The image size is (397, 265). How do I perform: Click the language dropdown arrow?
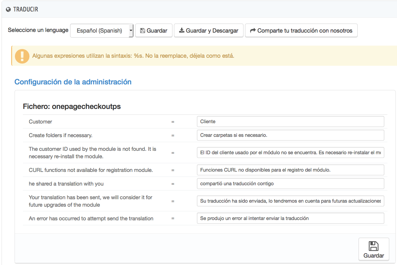click(x=131, y=31)
